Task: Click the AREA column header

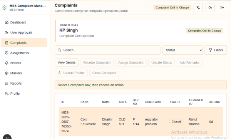Action: pyautogui.click(x=123, y=102)
